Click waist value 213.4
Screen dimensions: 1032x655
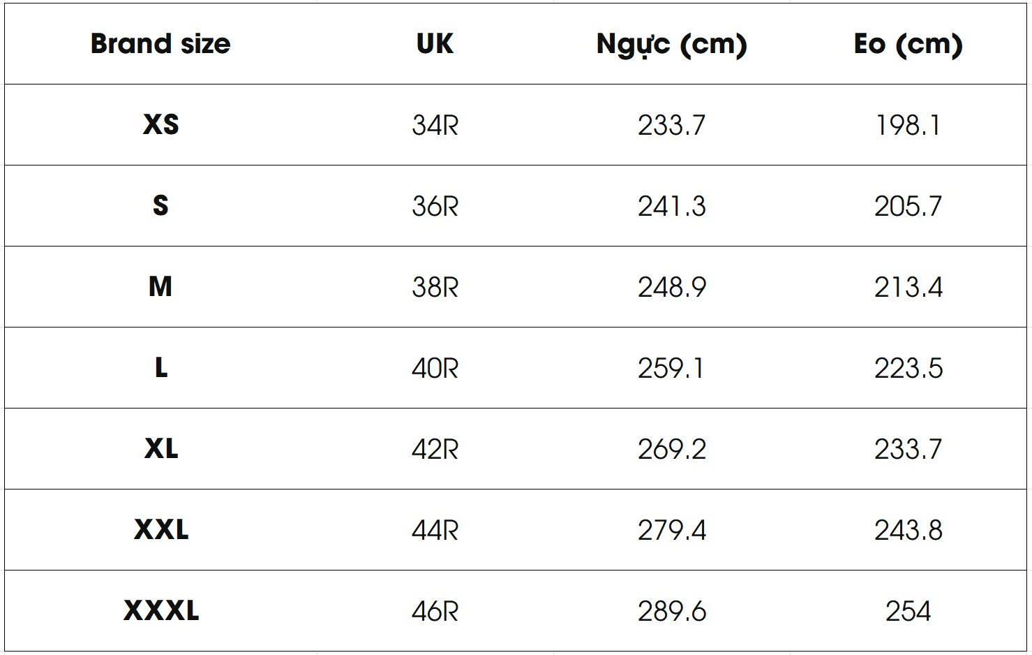(x=908, y=288)
